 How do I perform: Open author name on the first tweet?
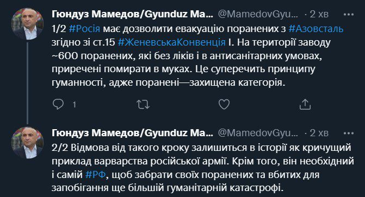[132, 15]
